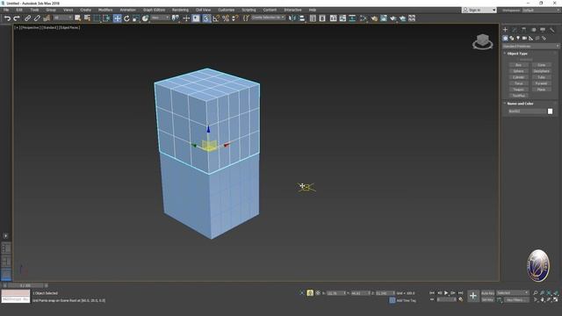Toggle the Auto Key button
This screenshot has height=316, width=562.
(487, 293)
